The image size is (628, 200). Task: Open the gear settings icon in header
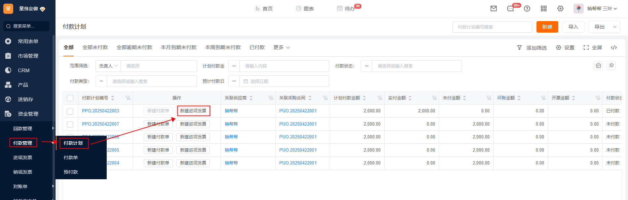560,9
